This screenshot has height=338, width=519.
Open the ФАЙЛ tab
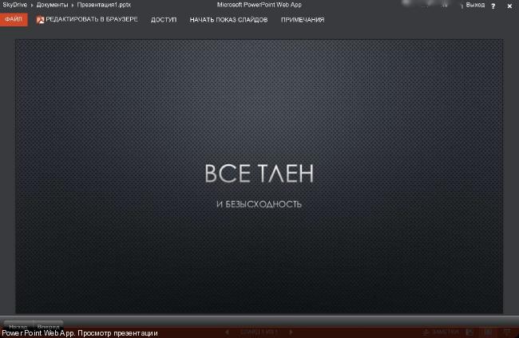[14, 19]
